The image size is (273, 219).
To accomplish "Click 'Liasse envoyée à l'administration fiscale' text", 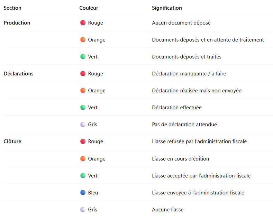I will click(x=198, y=193).
